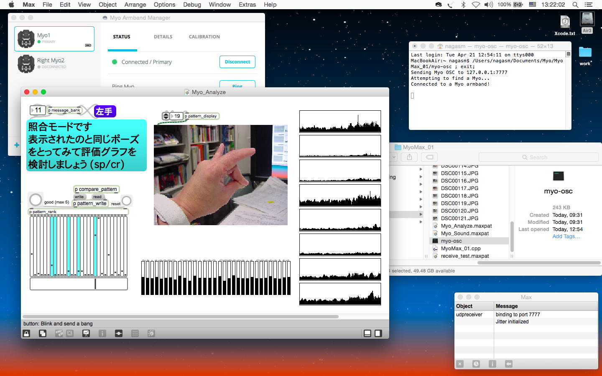Click pattern number box showing 19

[x=177, y=116]
